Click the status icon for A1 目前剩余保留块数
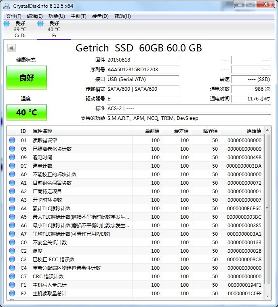The height and width of the screenshot is (307, 278). click(x=12, y=183)
